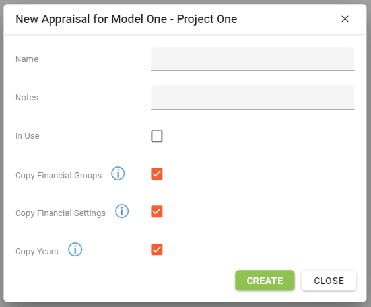
Task: Untick the Copy Years checkbox
Action: tap(157, 250)
